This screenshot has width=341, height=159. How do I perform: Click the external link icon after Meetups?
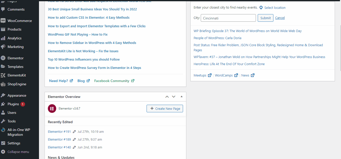(x=210, y=75)
